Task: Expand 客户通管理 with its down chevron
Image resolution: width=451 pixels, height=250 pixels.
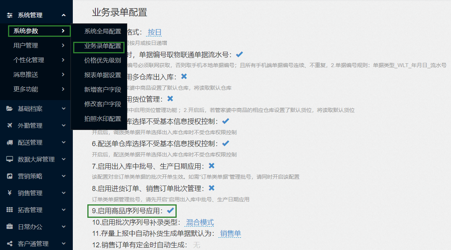Action: click(64, 243)
